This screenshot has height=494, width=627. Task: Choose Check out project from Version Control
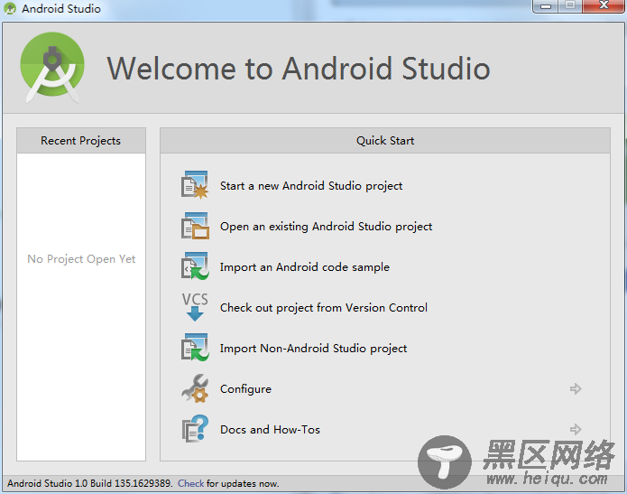click(x=324, y=308)
